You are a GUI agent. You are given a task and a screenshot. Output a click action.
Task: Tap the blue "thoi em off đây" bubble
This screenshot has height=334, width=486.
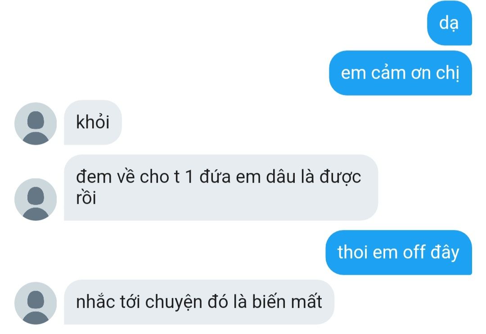click(399, 252)
